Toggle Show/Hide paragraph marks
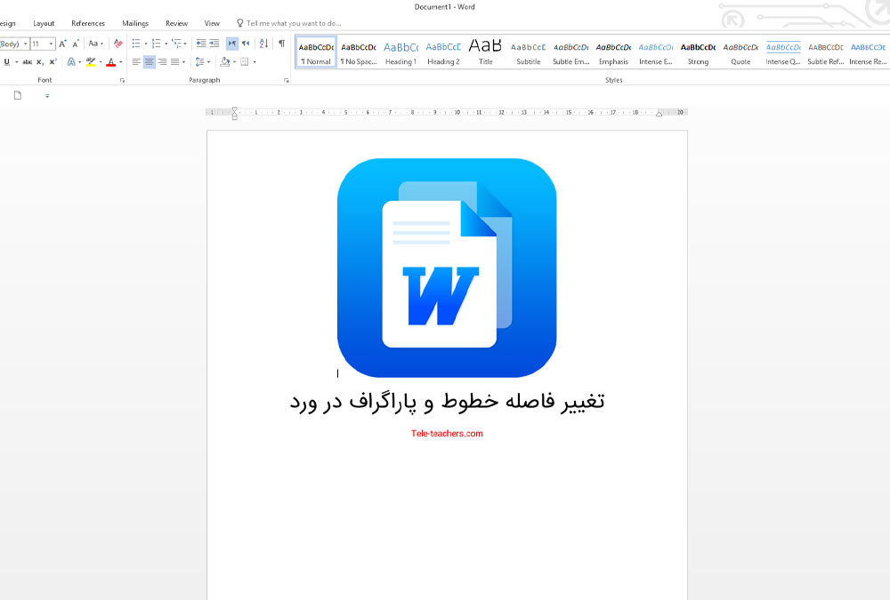The height and width of the screenshot is (600, 890). pyautogui.click(x=282, y=44)
